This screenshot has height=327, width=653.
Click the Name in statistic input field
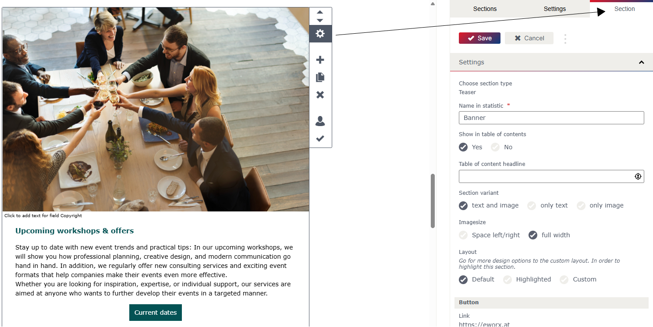click(x=551, y=118)
